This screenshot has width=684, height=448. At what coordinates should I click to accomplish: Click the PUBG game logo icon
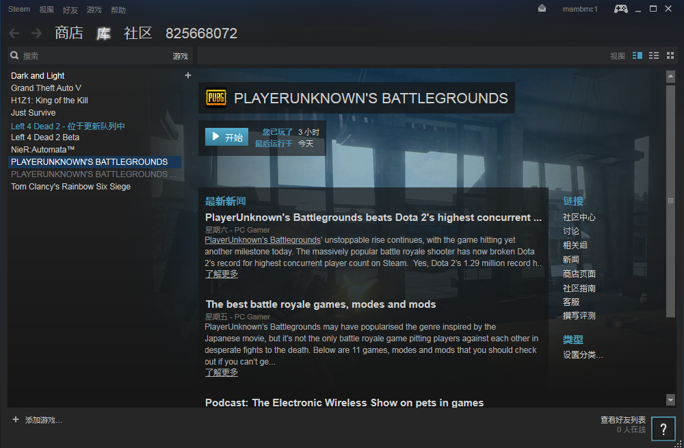216,98
